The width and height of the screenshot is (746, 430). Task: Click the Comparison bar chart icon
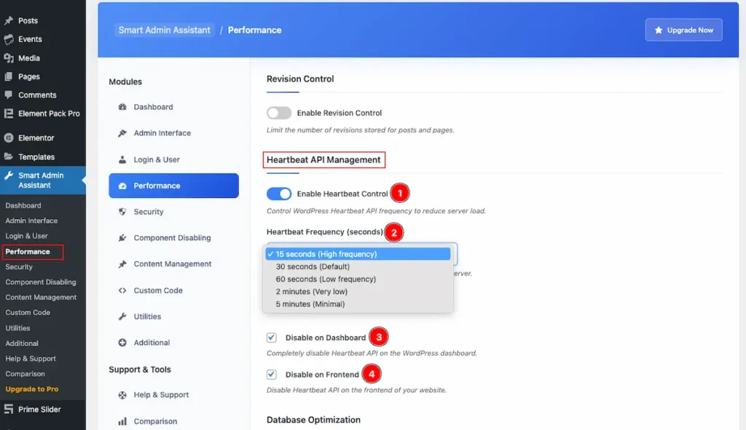point(122,421)
